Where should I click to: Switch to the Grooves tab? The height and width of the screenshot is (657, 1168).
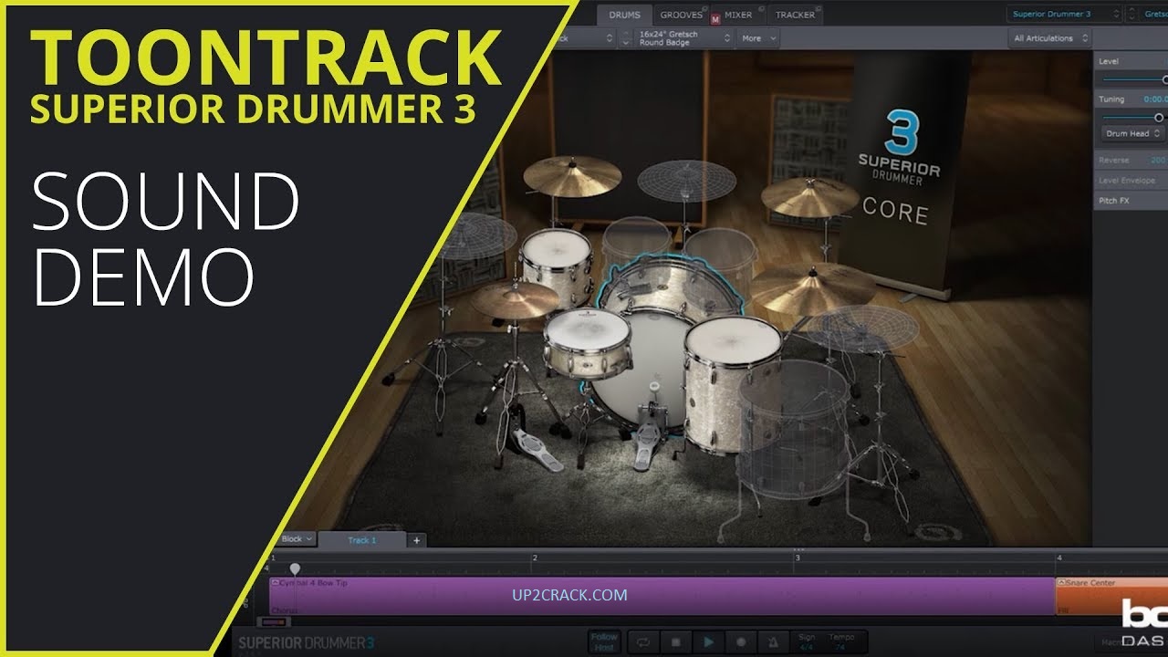click(680, 15)
